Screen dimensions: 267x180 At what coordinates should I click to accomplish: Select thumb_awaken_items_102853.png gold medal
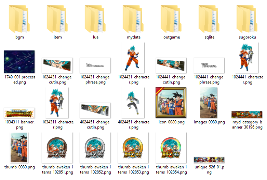tap(133, 148)
